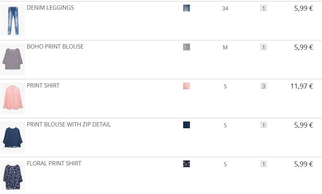Open the pink Print Shirt thumbnail
The image size is (322, 194).
point(13,98)
